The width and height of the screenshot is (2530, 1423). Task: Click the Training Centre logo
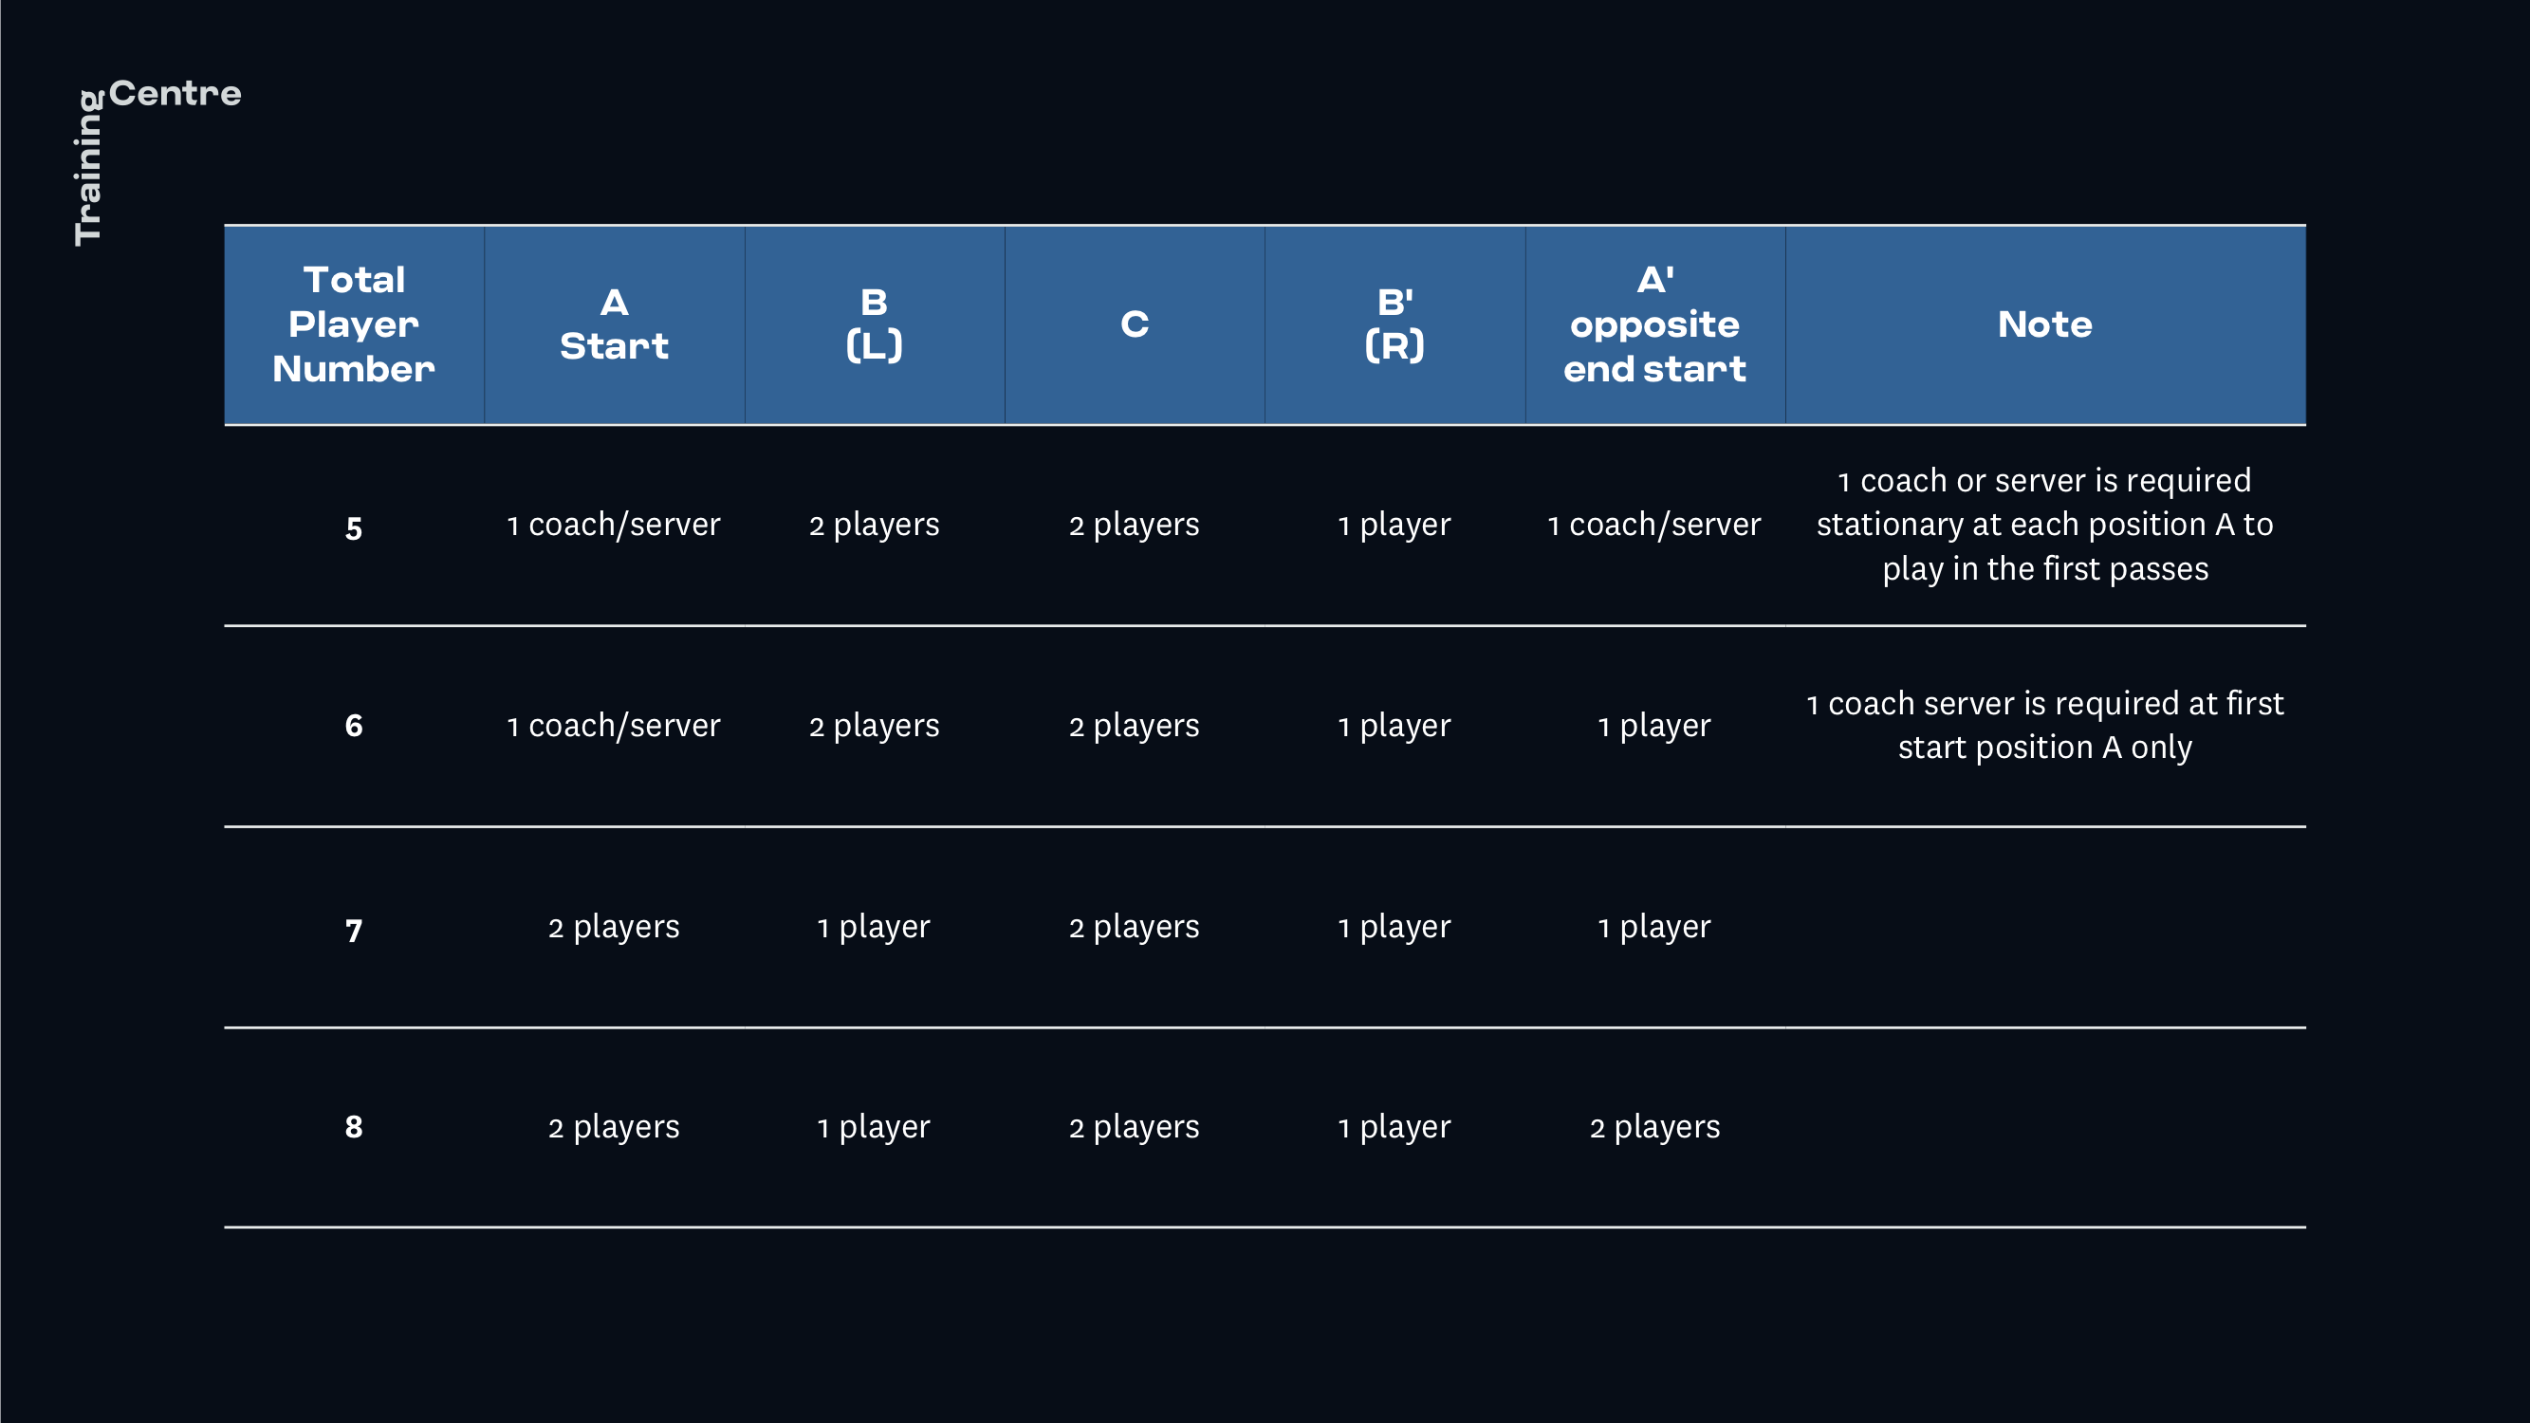(x=157, y=161)
